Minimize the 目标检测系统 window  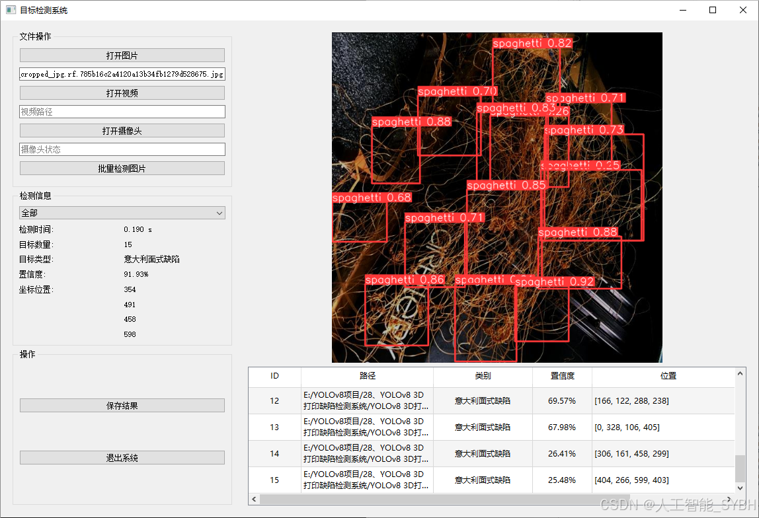click(x=683, y=10)
